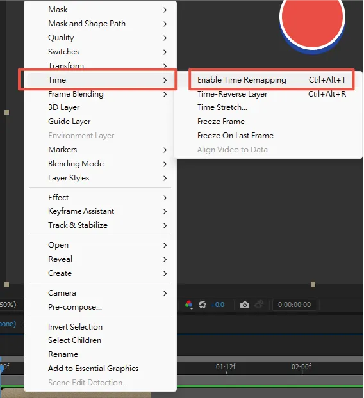364x398 pixels.
Task: Open Mask and Shape Path submenu
Action: coord(100,24)
